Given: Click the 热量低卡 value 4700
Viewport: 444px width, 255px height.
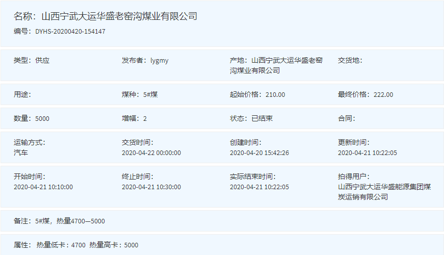Looking at the screenshot, I should 79,245.
